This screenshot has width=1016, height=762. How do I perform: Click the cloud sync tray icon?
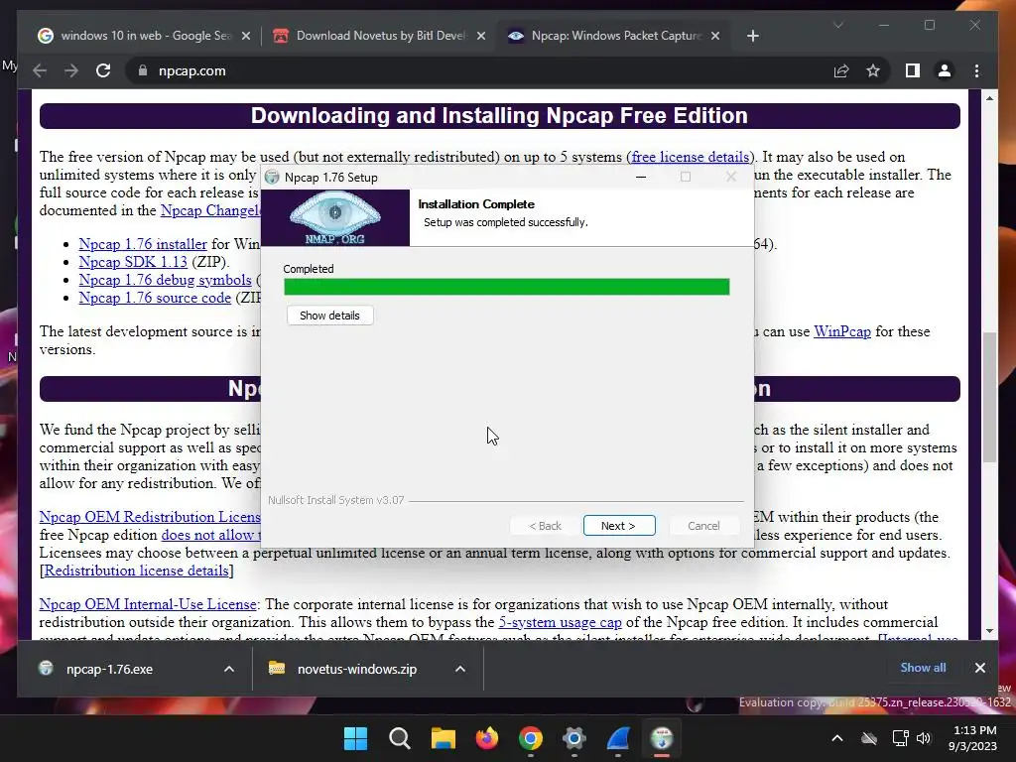click(869, 738)
